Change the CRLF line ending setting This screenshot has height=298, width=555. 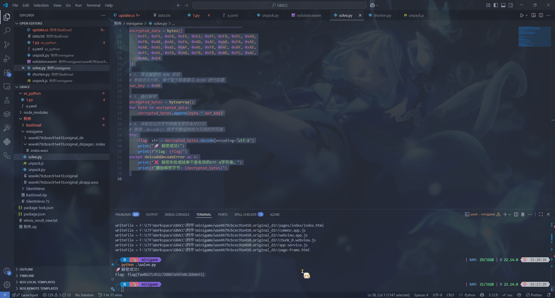[450, 295]
